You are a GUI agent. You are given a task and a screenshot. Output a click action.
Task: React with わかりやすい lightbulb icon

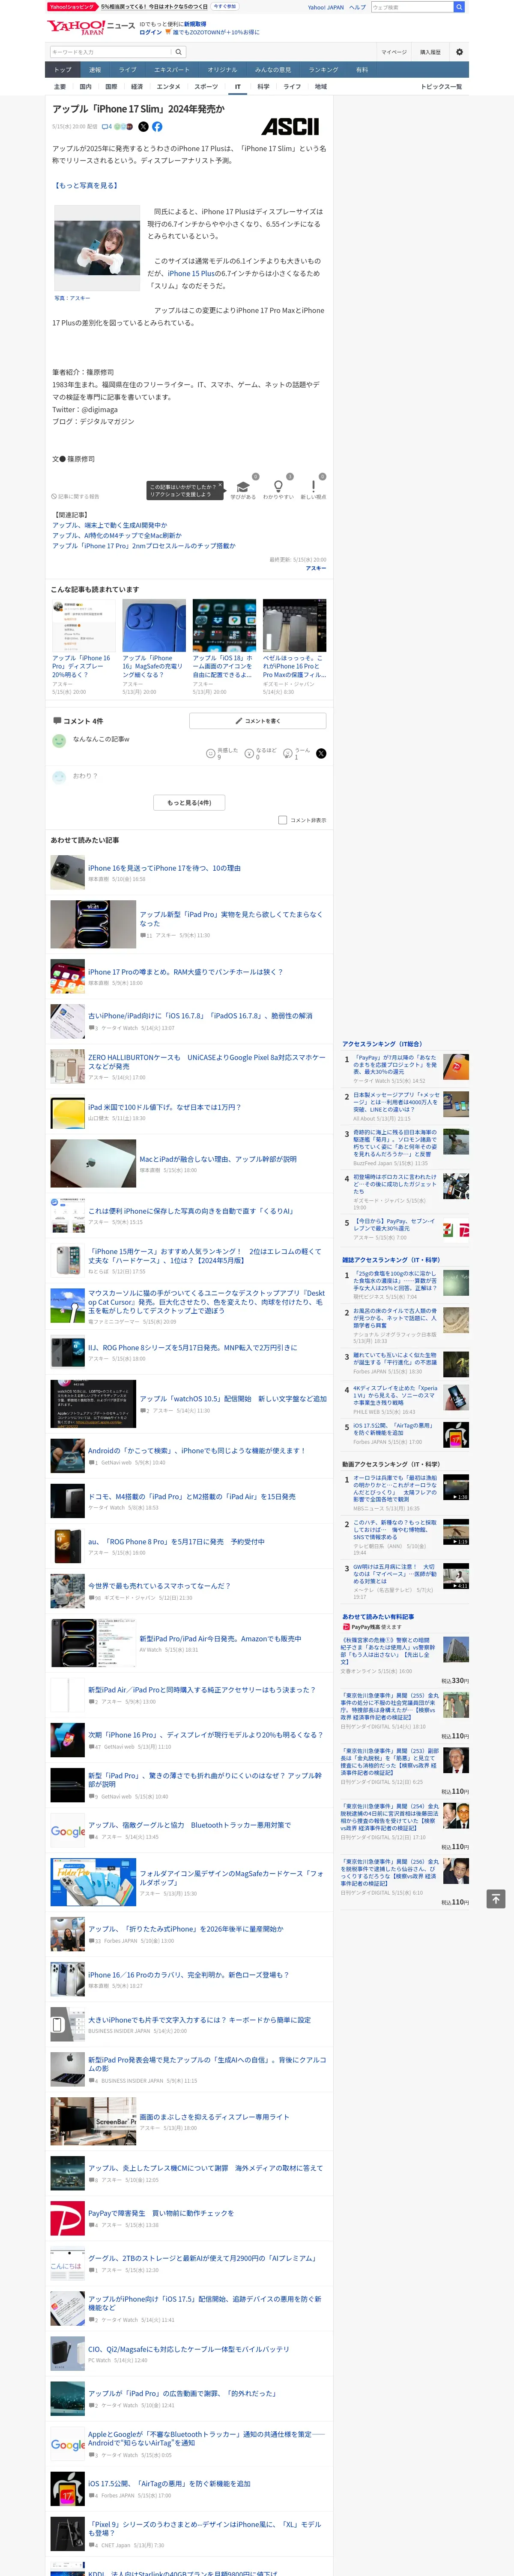(x=278, y=486)
